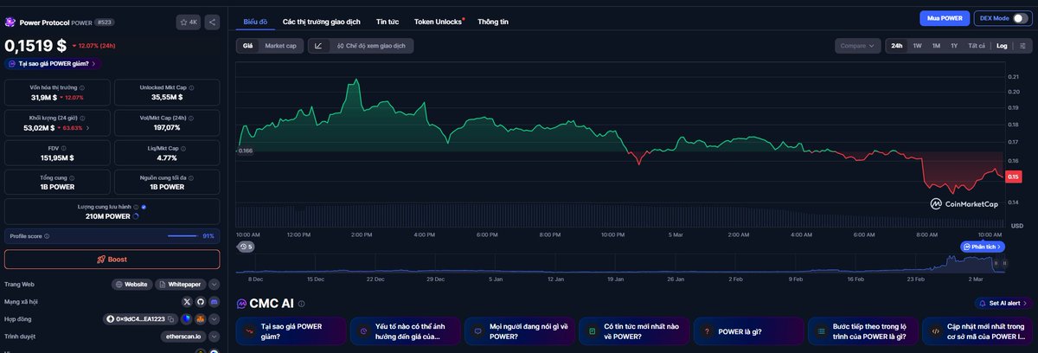
Task: Expand the Trang Web links chevron
Action: 214,284
